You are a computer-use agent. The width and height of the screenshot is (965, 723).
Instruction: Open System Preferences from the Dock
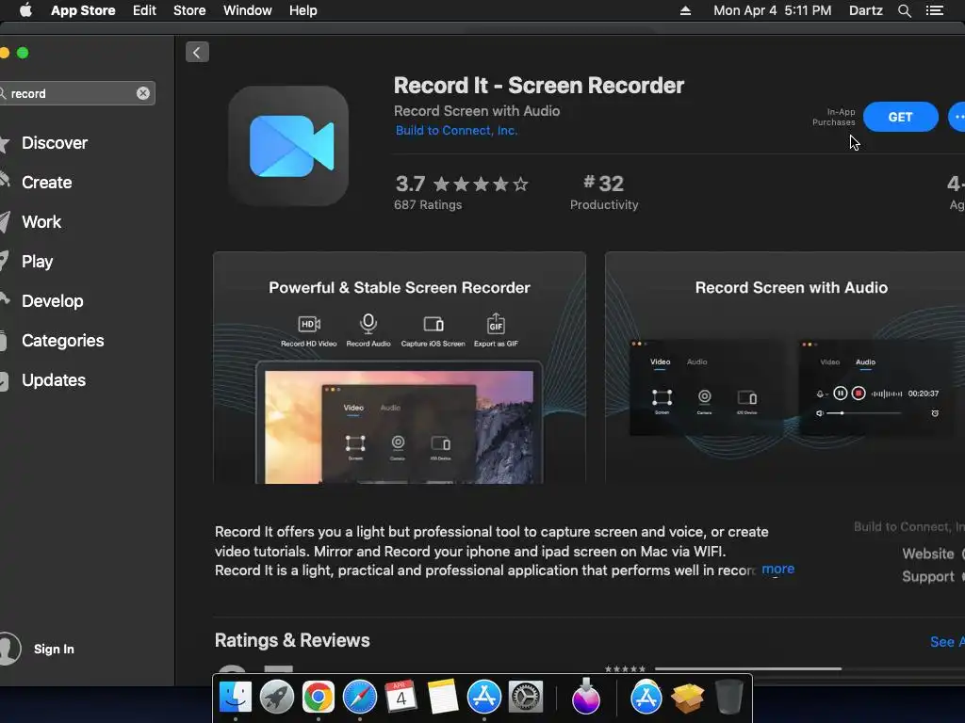point(526,698)
